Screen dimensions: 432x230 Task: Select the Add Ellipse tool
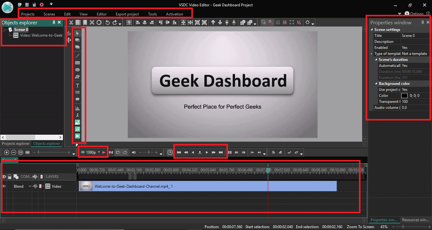click(77, 70)
